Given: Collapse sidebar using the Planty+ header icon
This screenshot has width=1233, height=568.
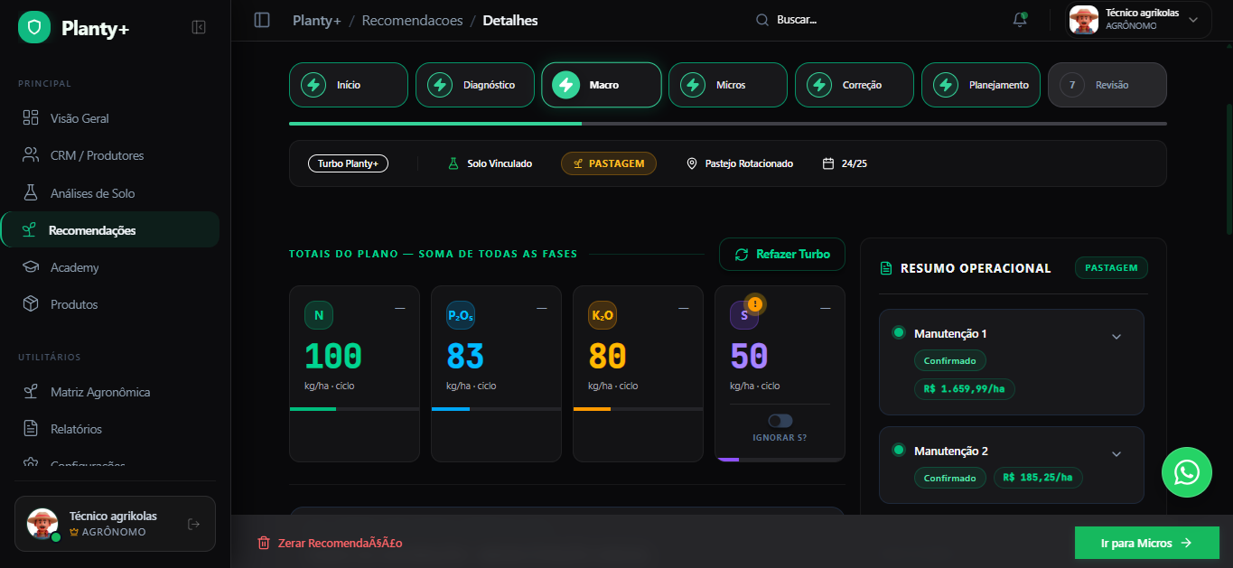Looking at the screenshot, I should pos(199,27).
